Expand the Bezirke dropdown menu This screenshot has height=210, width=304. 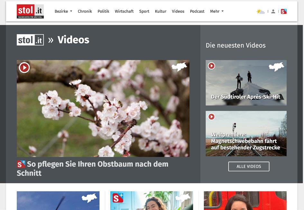click(63, 12)
